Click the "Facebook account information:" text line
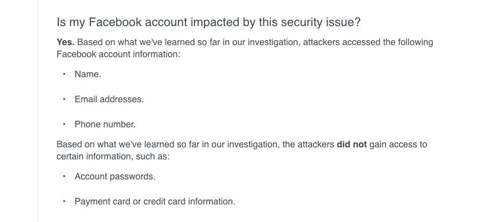Image resolution: width=501 pixels, height=222 pixels. click(x=119, y=55)
